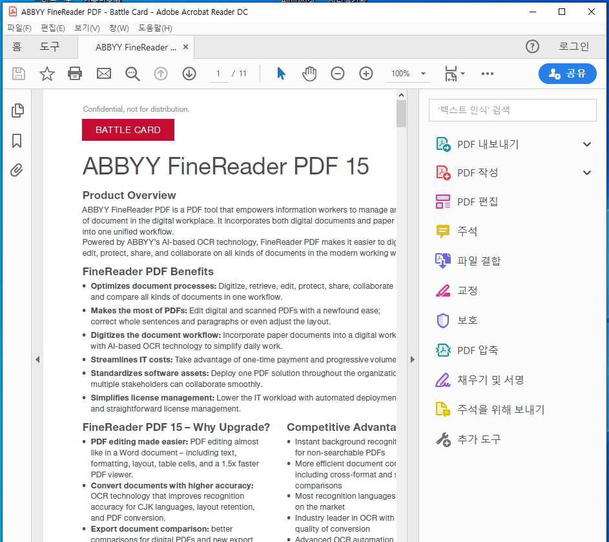Collapse right tools pane arrow

[413, 359]
